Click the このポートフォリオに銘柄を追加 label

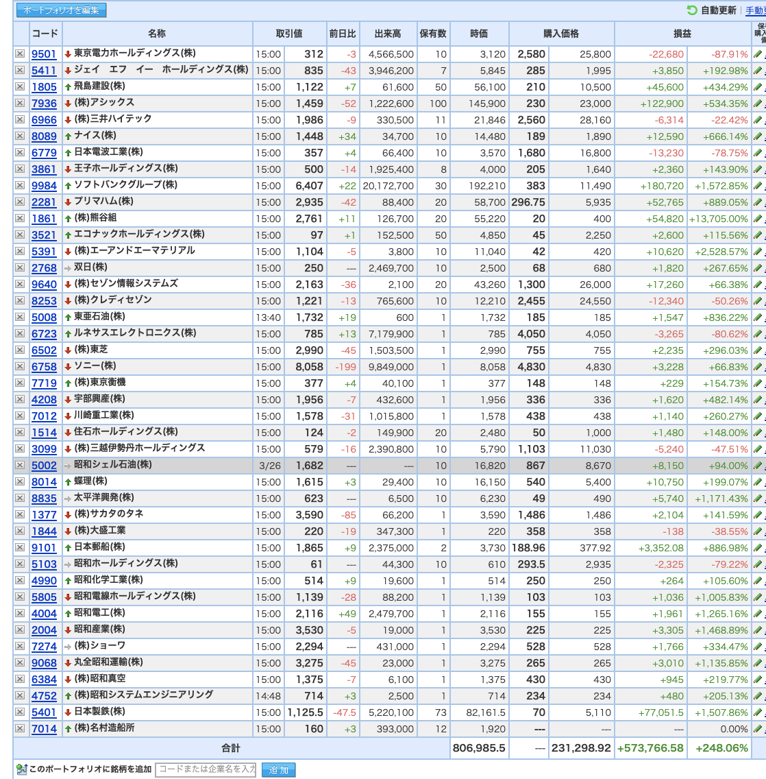pyautogui.click(x=90, y=769)
